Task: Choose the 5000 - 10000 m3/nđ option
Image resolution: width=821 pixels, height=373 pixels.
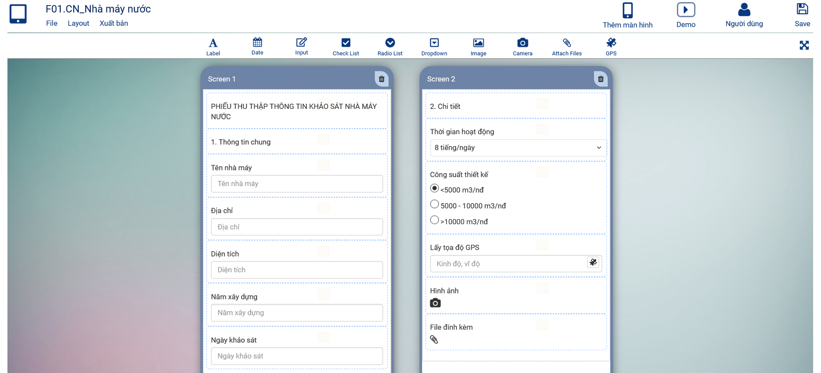Action: click(x=434, y=204)
